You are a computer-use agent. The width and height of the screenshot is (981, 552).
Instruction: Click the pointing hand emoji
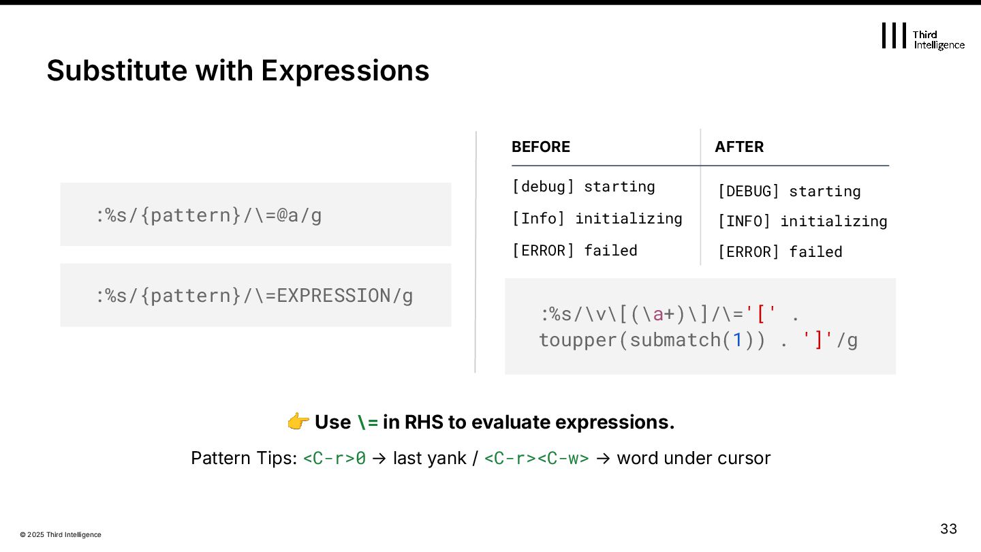coord(298,423)
